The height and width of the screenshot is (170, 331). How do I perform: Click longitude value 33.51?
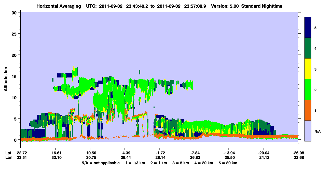pos(21,158)
